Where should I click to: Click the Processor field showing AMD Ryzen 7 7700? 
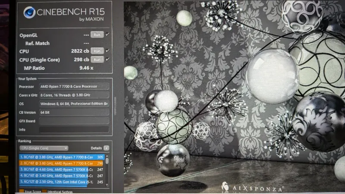pos(74,87)
